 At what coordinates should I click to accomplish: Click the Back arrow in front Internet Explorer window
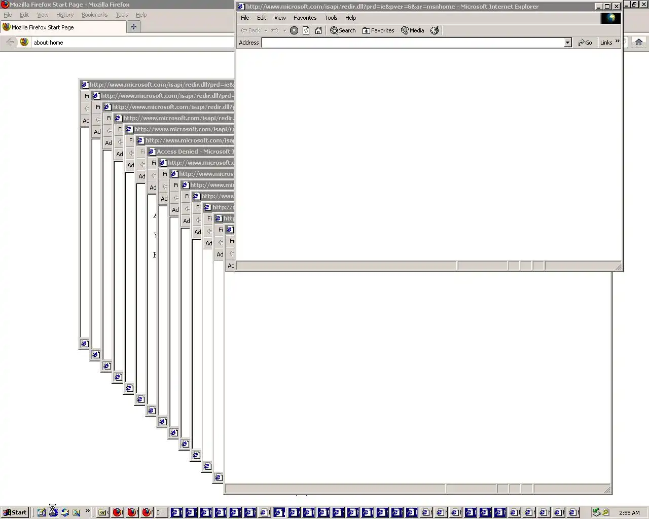[250, 30]
